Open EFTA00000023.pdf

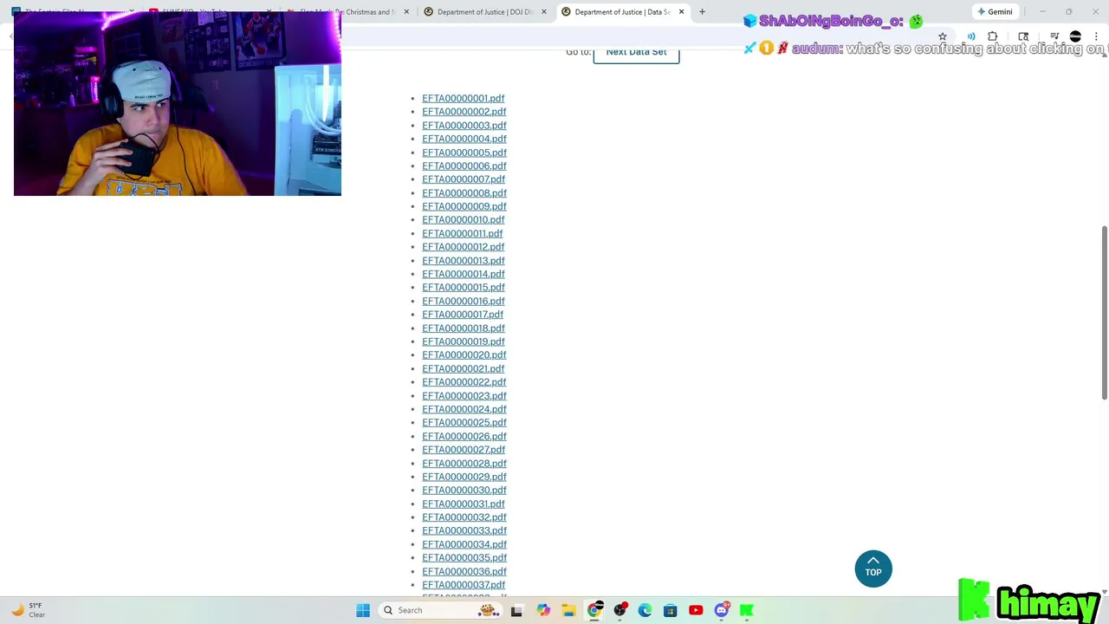coord(464,396)
